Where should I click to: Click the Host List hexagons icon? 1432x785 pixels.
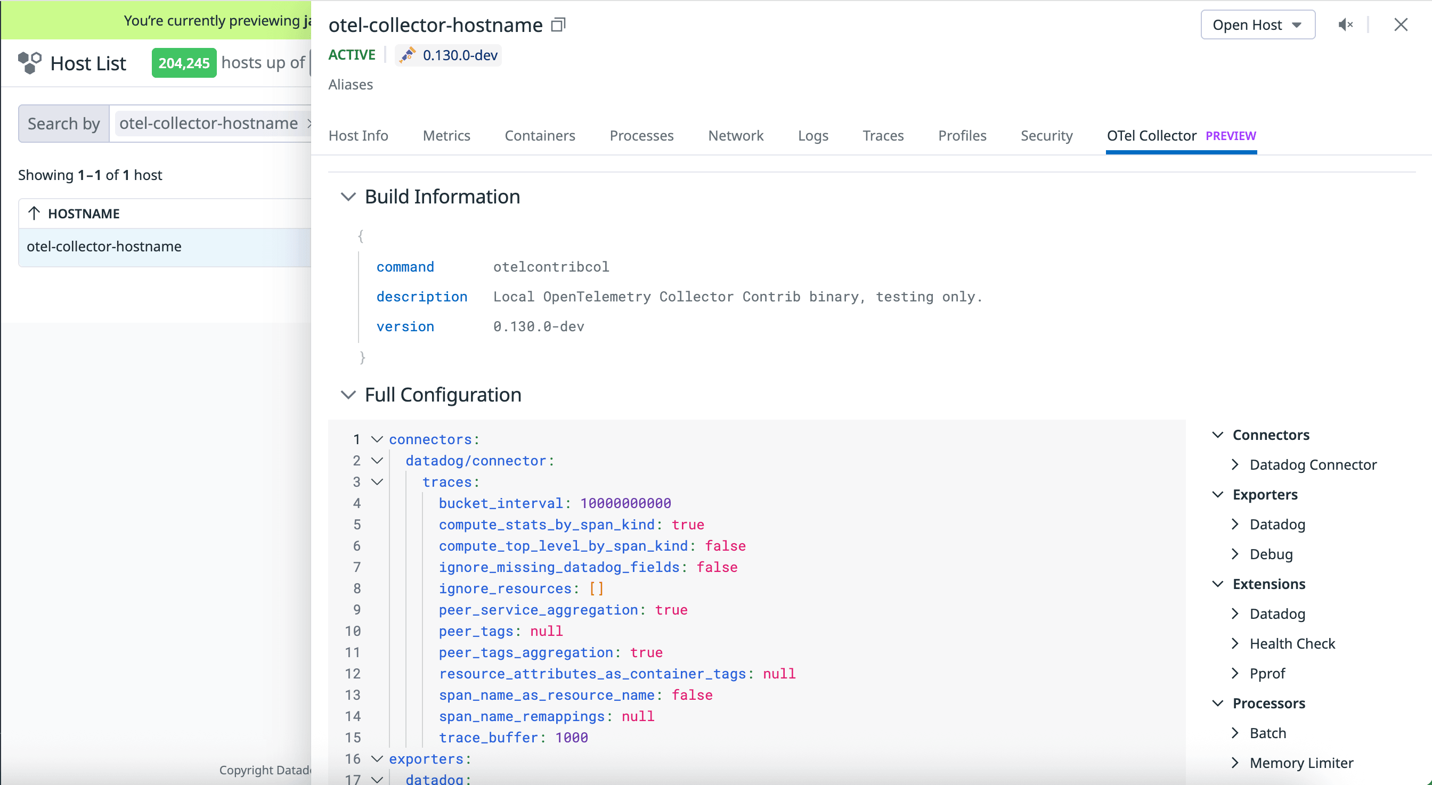click(x=29, y=63)
